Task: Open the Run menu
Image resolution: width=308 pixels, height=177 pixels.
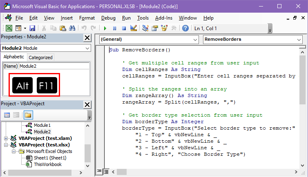Action: pyautogui.click(x=126, y=18)
